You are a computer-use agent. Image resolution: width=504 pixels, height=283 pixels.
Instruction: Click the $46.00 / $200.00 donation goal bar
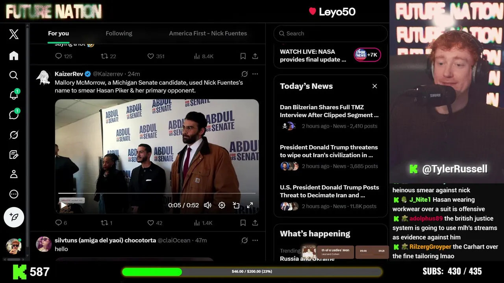(252, 272)
